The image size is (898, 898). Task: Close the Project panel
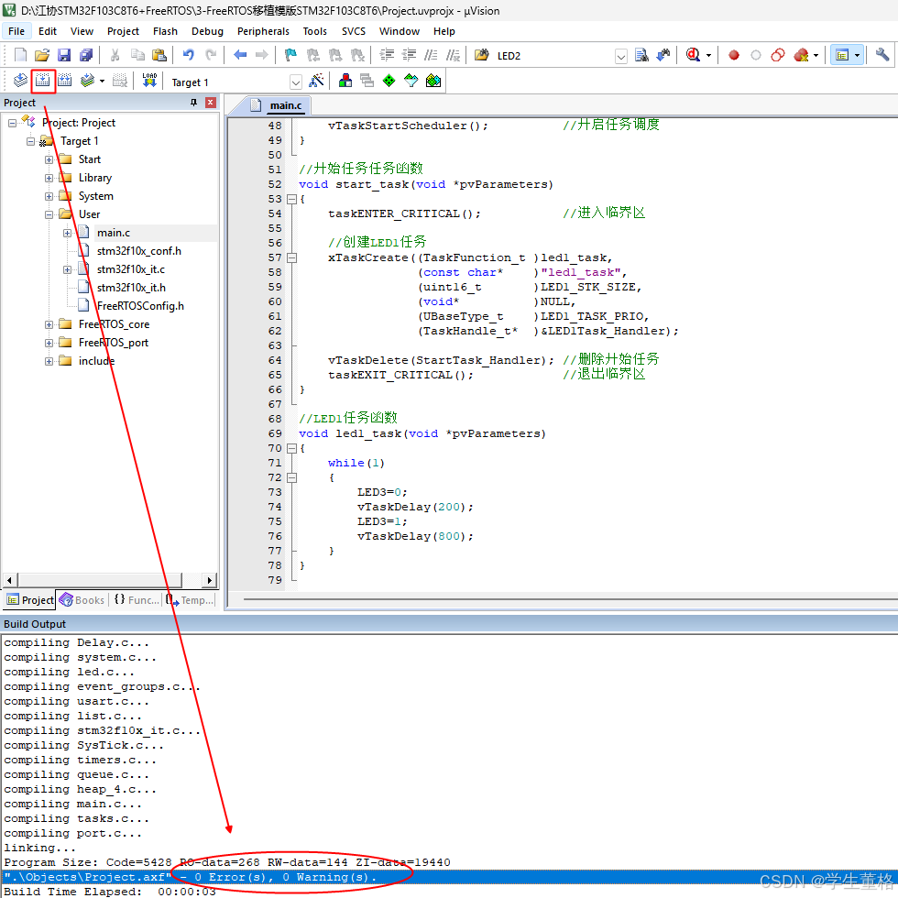pos(211,103)
